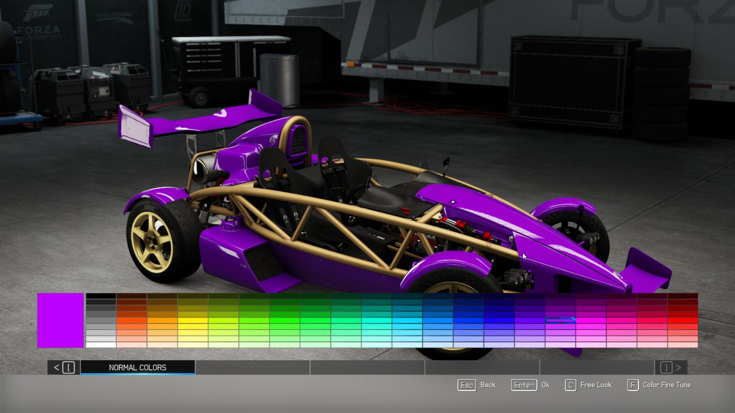This screenshot has width=735, height=413.
Task: Click the Back label
Action: point(488,385)
